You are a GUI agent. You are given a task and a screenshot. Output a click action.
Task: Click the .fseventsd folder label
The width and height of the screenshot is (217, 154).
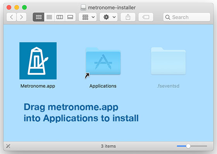coord(168,86)
